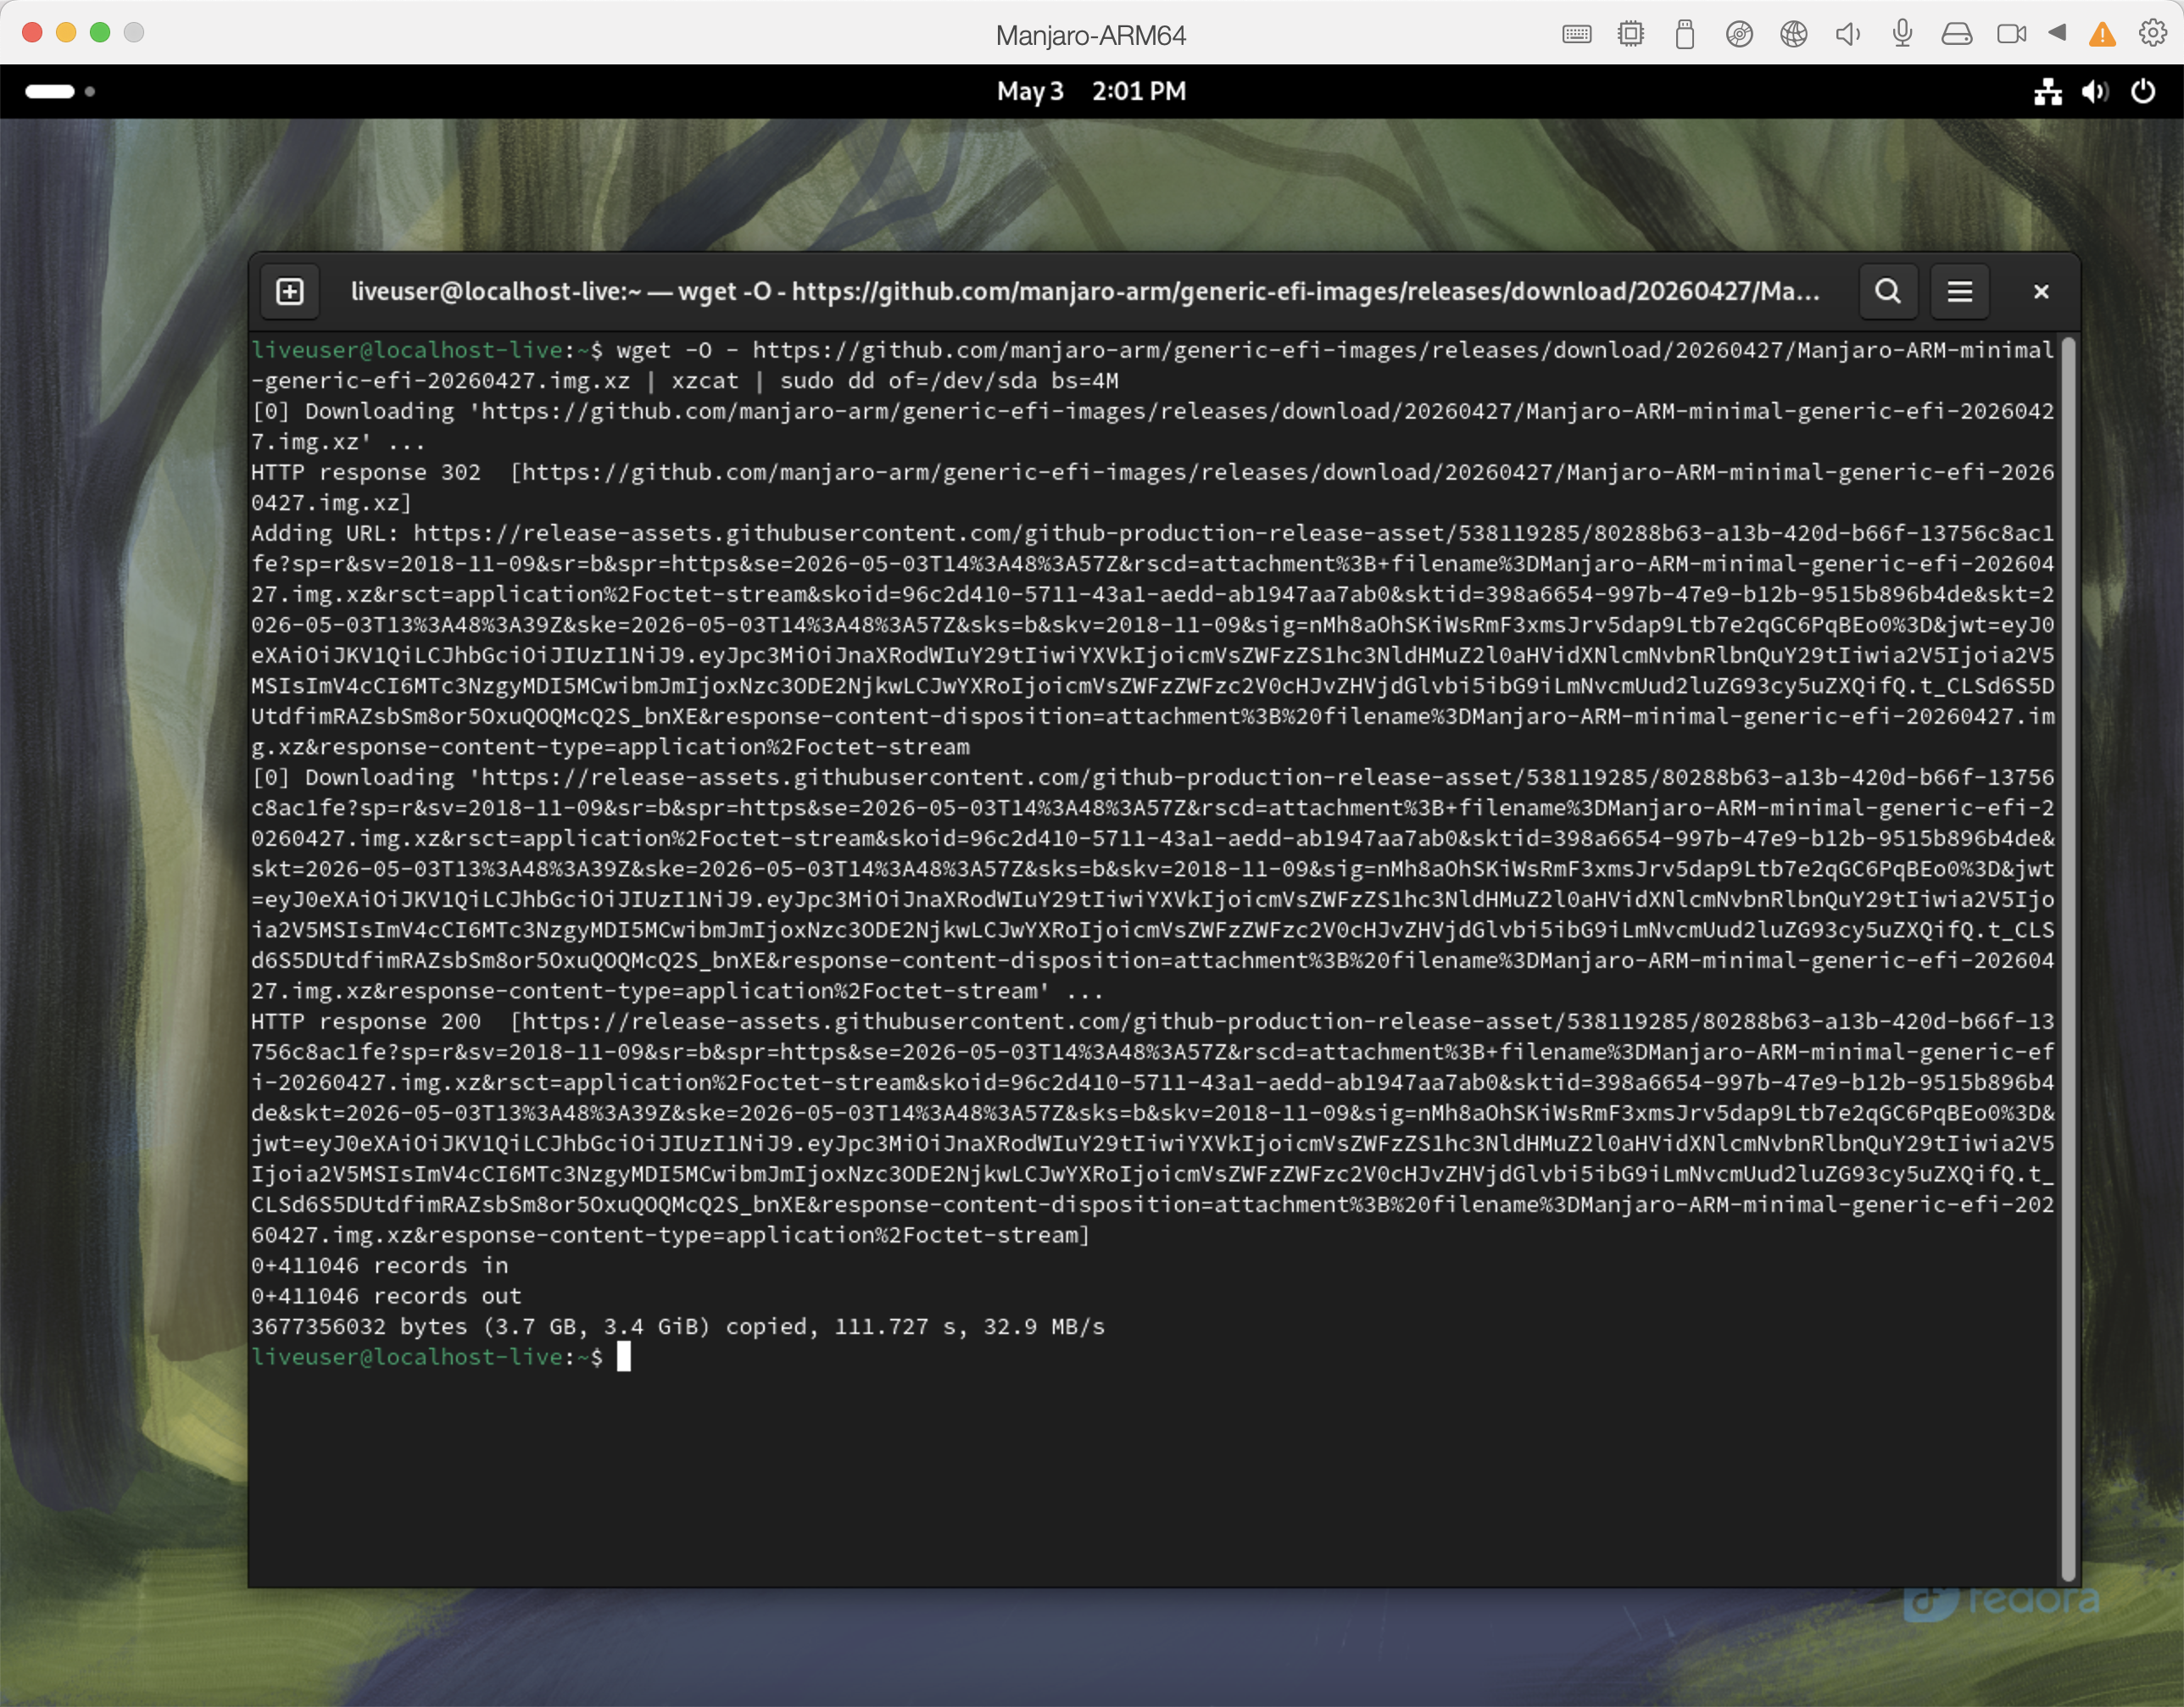
Task: Click the green macOS fullscreen button
Action: coord(100,33)
